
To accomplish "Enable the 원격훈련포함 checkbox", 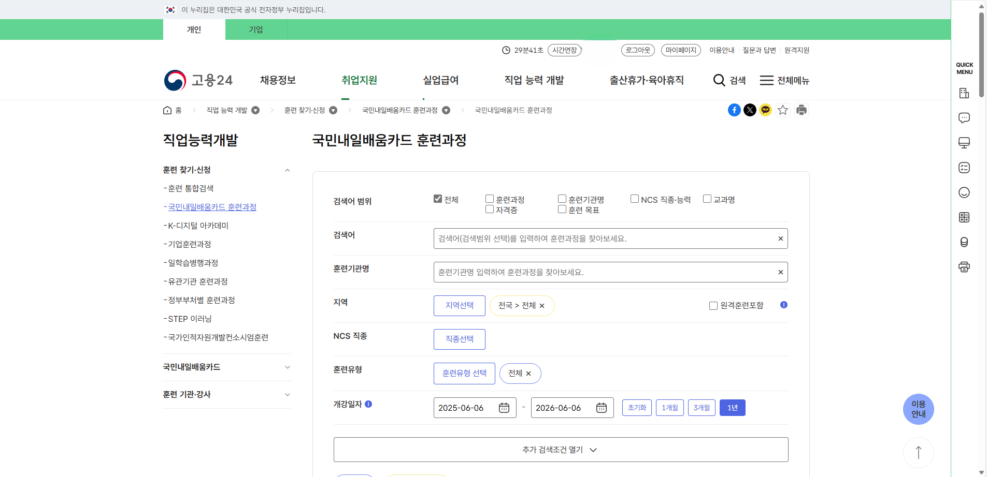I will pyautogui.click(x=713, y=305).
